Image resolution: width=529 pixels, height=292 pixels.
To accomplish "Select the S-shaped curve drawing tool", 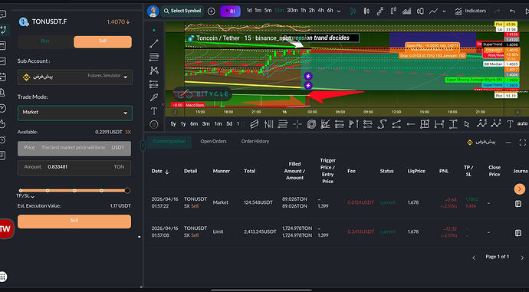I will point(382,124).
